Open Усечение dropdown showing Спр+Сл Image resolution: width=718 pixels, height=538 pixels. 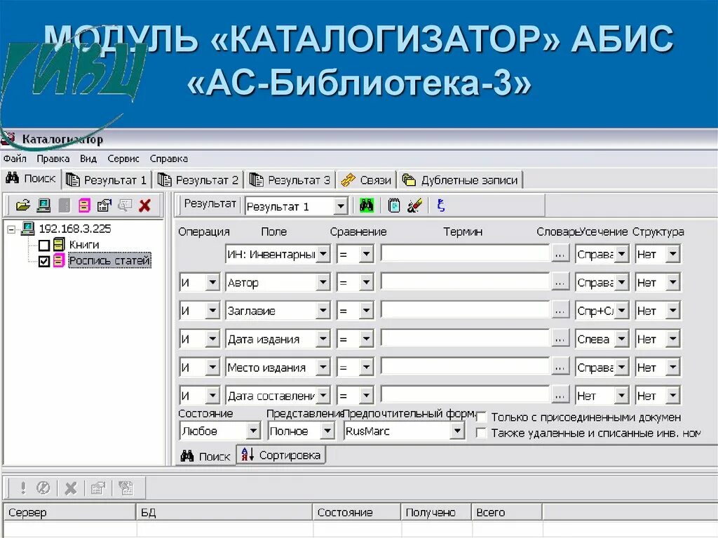pos(621,311)
